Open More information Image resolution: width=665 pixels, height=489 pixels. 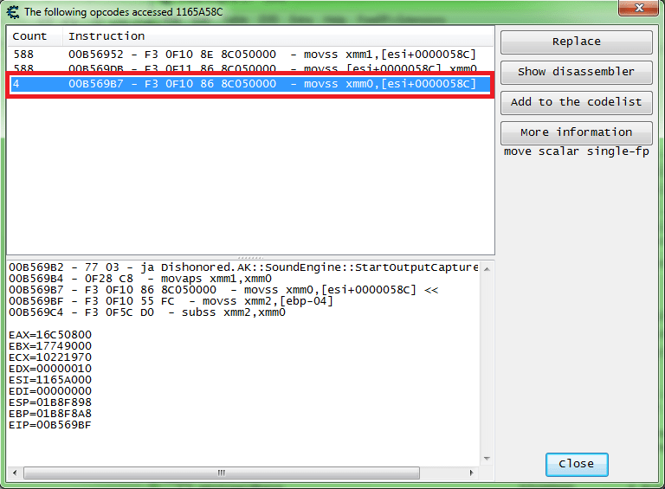(x=577, y=132)
